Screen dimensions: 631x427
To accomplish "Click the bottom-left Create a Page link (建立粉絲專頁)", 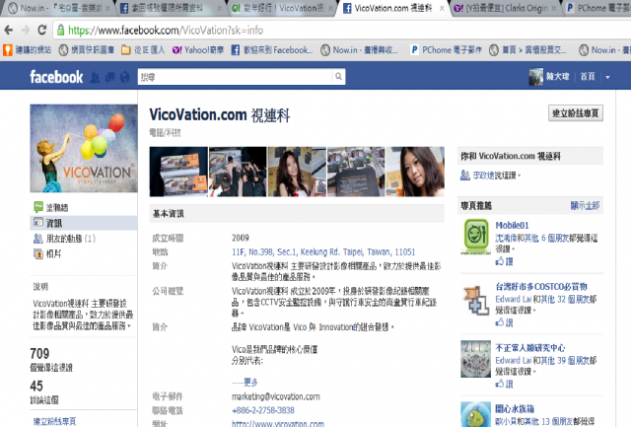I will [x=54, y=421].
